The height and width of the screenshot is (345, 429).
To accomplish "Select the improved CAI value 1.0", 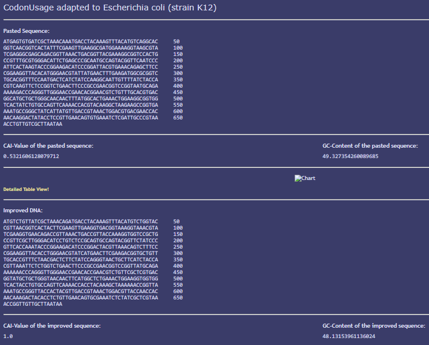I will [x=8, y=336].
